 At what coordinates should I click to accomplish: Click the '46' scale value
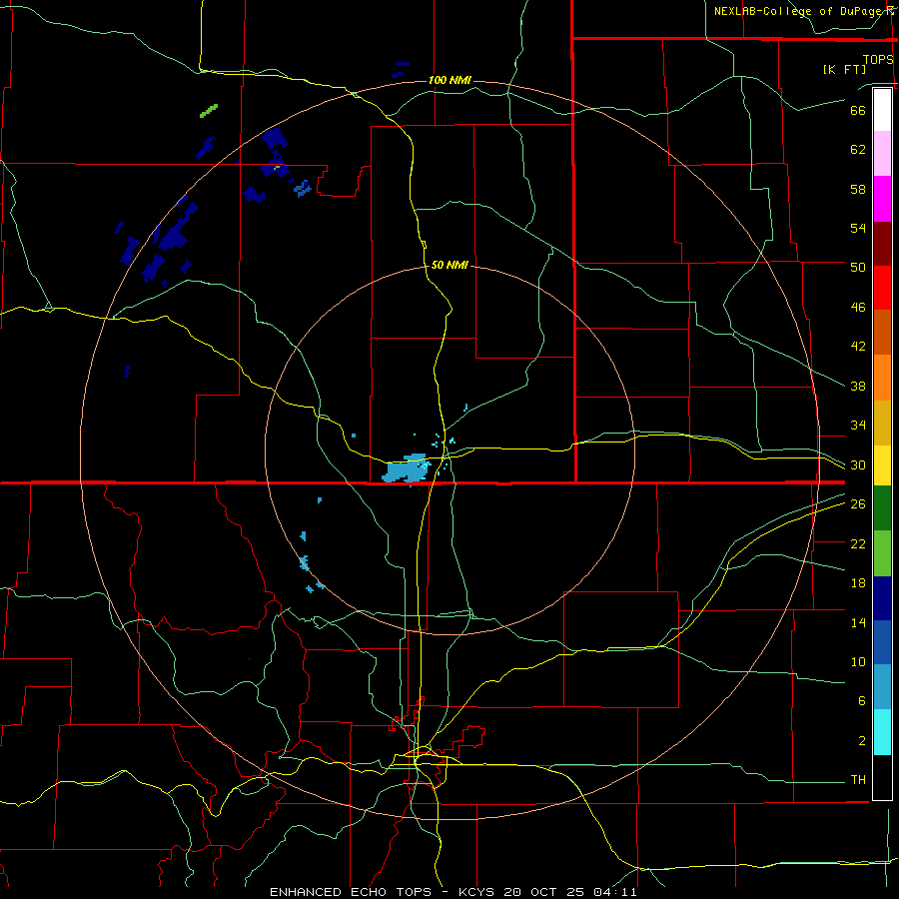(858, 308)
